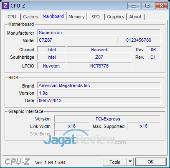Open the SPD tab
This screenshot has width=170, height=168.
pos(96,17)
